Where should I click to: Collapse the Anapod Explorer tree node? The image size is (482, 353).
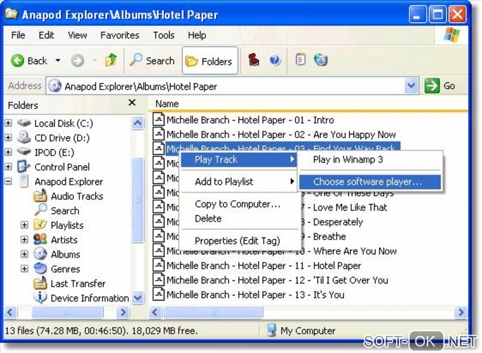(x=9, y=181)
